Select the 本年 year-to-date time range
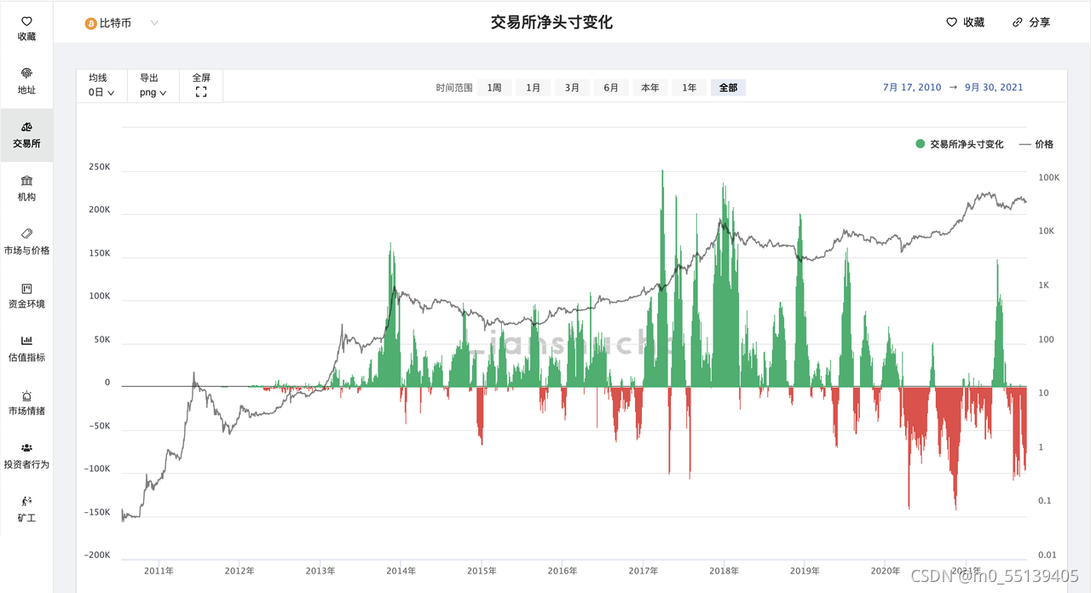 pyautogui.click(x=649, y=87)
